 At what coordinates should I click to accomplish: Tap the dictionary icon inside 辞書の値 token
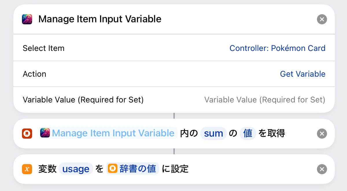112,168
